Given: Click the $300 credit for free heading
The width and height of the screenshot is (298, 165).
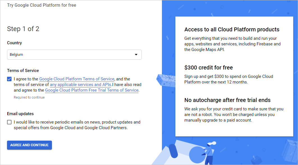Looking at the screenshot, I should click(x=208, y=68).
